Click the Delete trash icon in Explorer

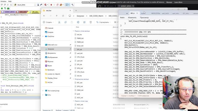91,22
